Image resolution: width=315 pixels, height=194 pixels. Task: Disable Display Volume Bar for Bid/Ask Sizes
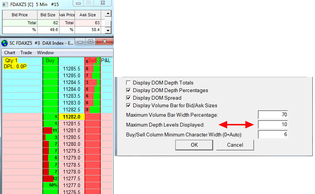click(x=128, y=106)
